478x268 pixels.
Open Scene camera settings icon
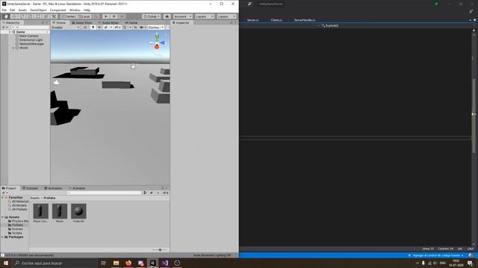[x=141, y=28]
